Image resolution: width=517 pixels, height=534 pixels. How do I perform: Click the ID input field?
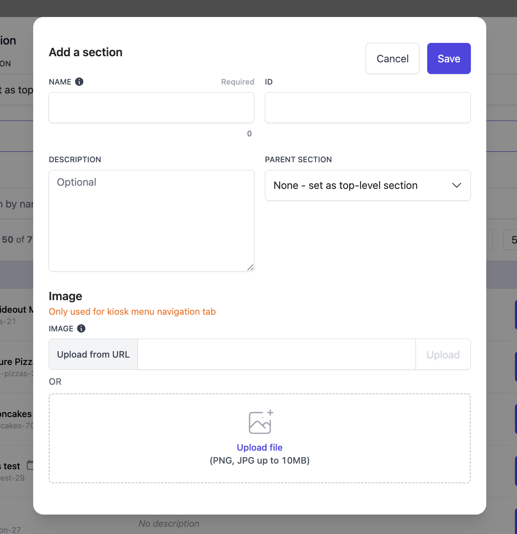click(x=367, y=108)
